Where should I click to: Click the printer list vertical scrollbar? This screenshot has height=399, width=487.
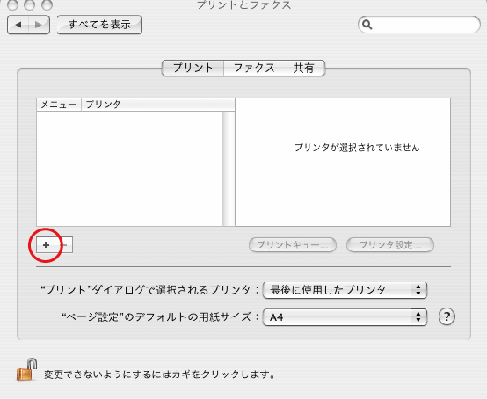tap(229, 169)
